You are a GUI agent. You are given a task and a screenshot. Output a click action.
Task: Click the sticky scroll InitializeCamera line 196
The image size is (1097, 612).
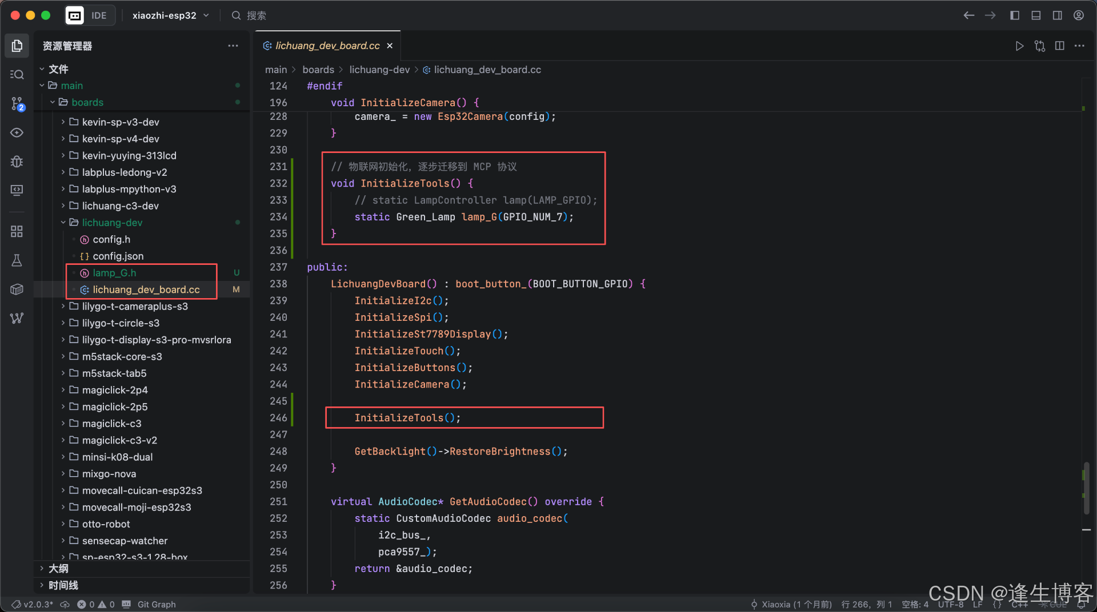coord(405,103)
